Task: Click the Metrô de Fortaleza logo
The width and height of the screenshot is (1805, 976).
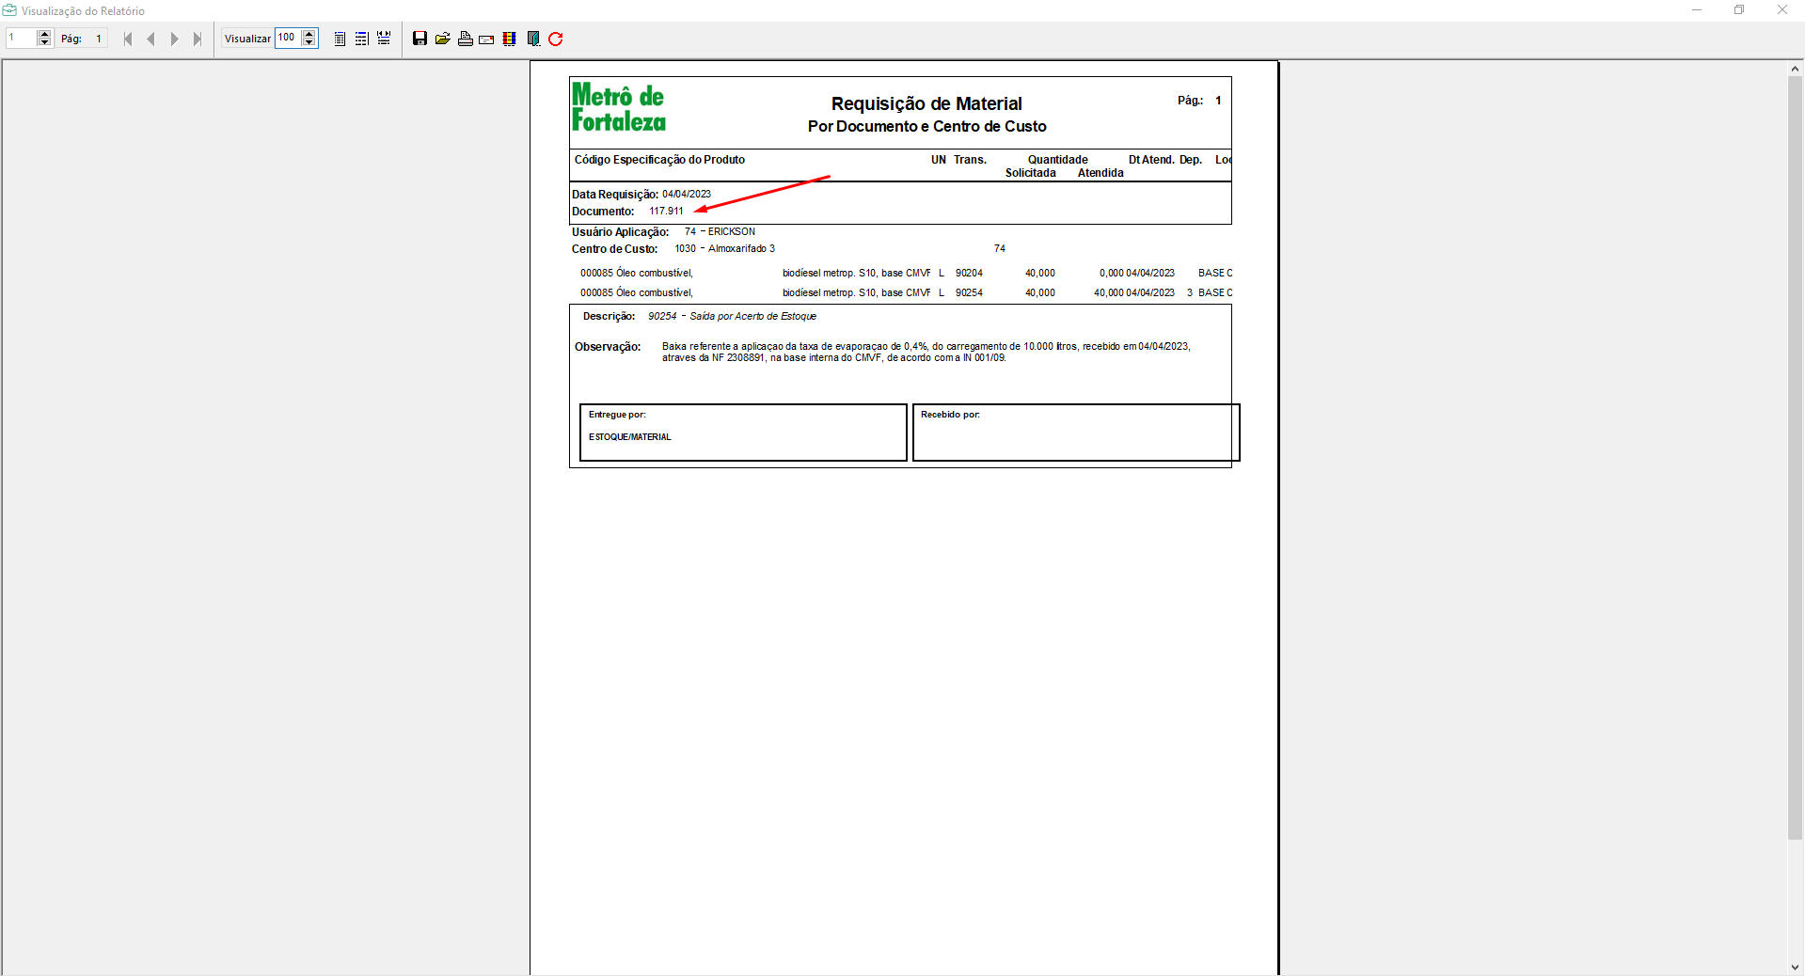Action: click(619, 108)
